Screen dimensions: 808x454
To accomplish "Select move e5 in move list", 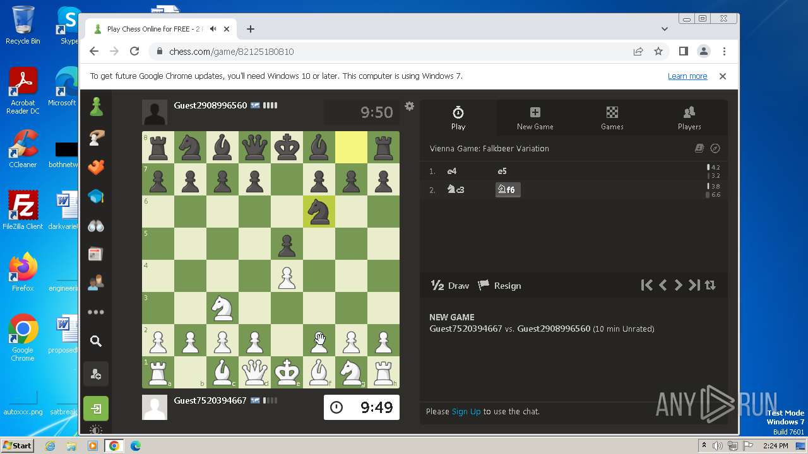I will 502,171.
